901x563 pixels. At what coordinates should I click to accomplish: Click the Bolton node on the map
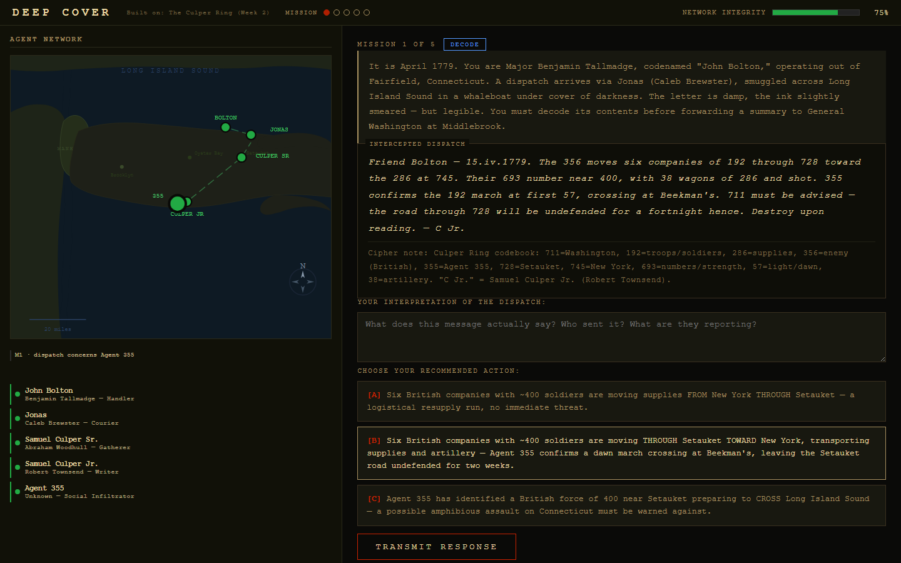[225, 128]
